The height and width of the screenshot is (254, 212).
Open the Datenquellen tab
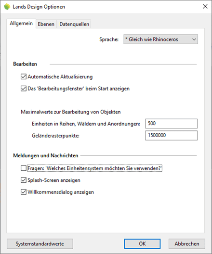pos(74,24)
